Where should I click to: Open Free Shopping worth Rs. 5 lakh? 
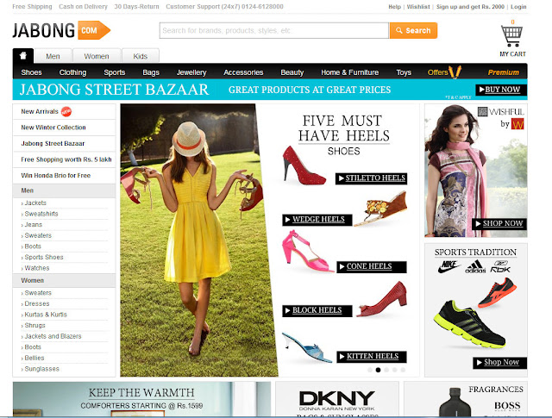(x=66, y=159)
